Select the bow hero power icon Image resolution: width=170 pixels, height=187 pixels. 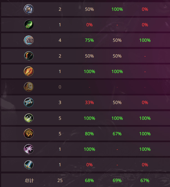[29, 56]
